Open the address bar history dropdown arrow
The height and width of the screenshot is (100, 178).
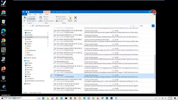click(x=130, y=26)
